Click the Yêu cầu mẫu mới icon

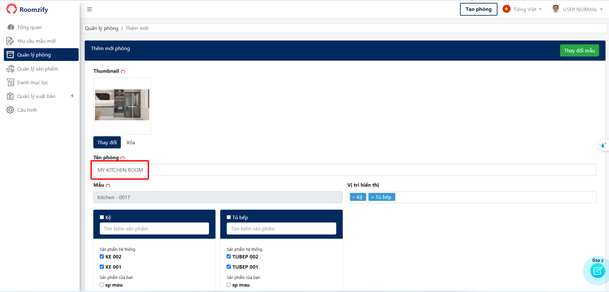click(x=10, y=41)
